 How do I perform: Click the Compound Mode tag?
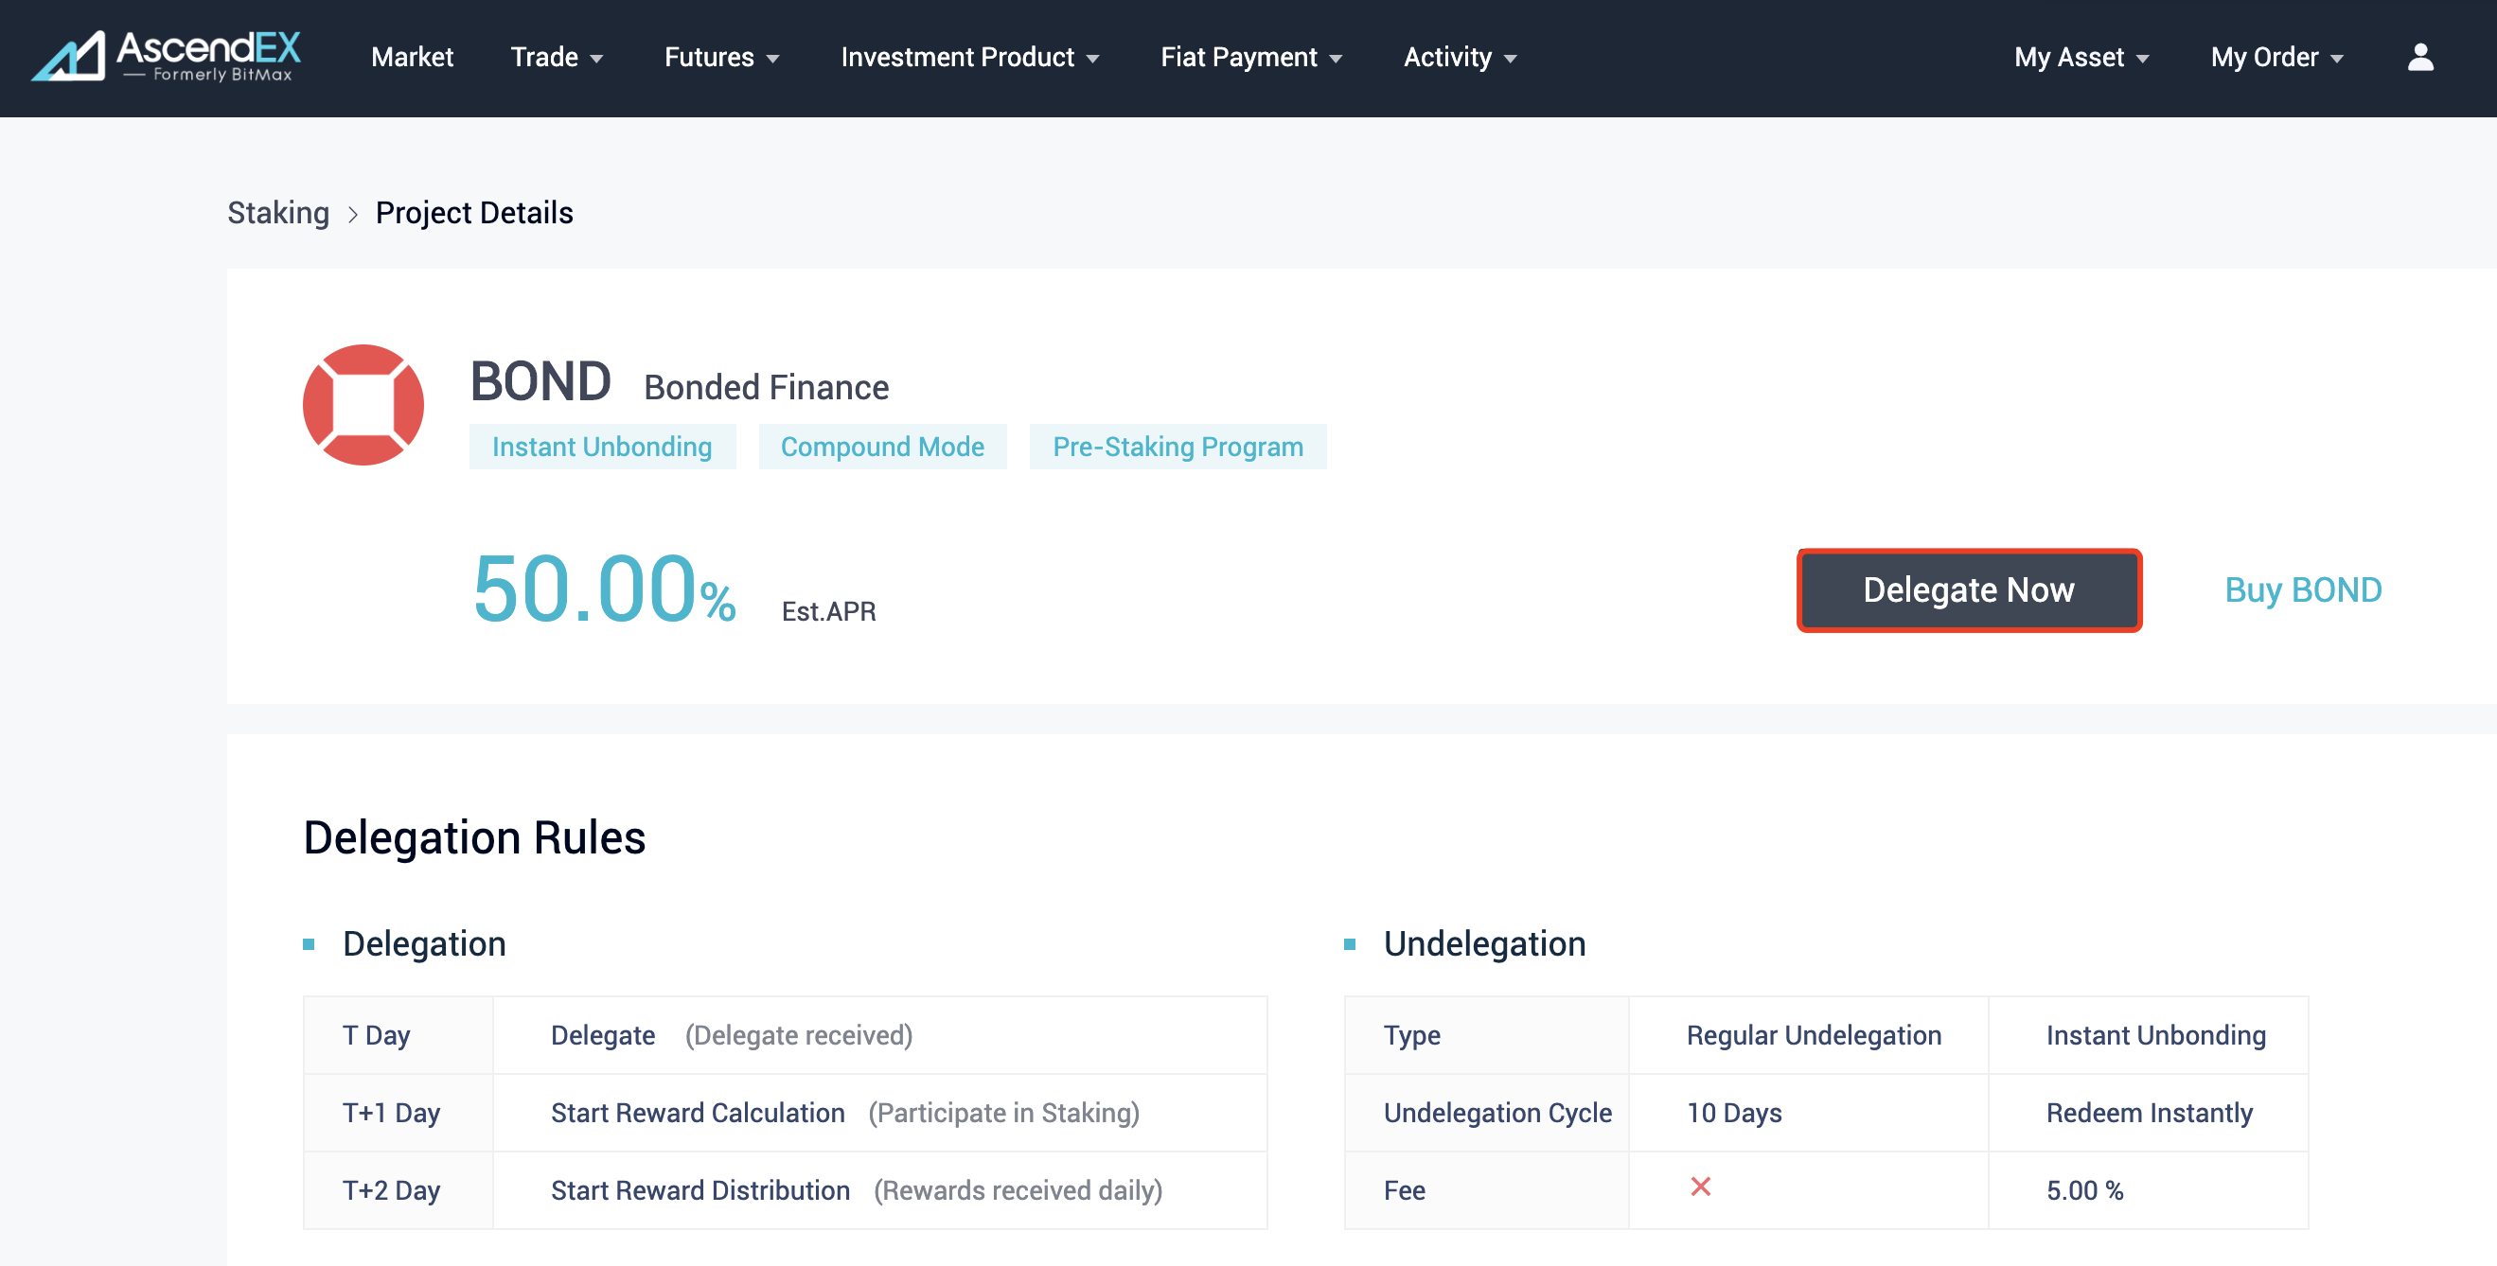[882, 447]
